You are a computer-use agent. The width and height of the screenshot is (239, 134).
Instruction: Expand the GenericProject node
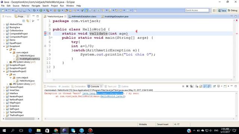click(x=4, y=87)
